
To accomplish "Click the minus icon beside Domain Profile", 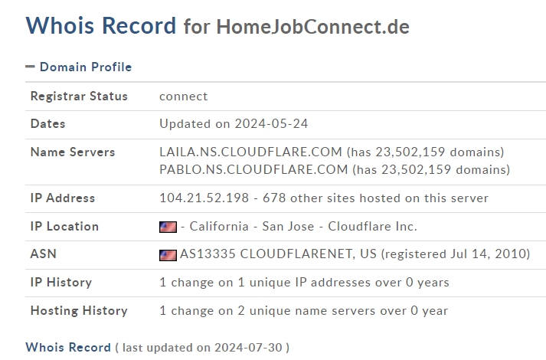I will click(x=31, y=67).
